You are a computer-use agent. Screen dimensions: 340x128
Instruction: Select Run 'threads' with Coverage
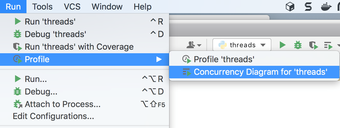pyautogui.click(x=79, y=47)
